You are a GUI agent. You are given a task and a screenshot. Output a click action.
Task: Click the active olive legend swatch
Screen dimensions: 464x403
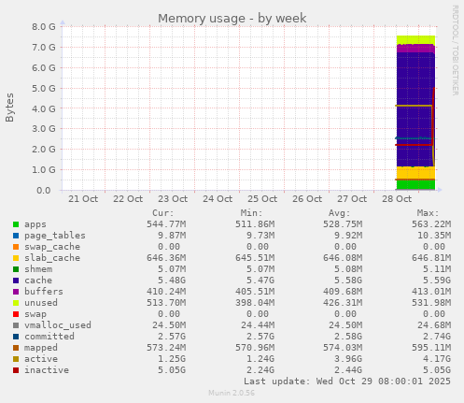click(16, 359)
